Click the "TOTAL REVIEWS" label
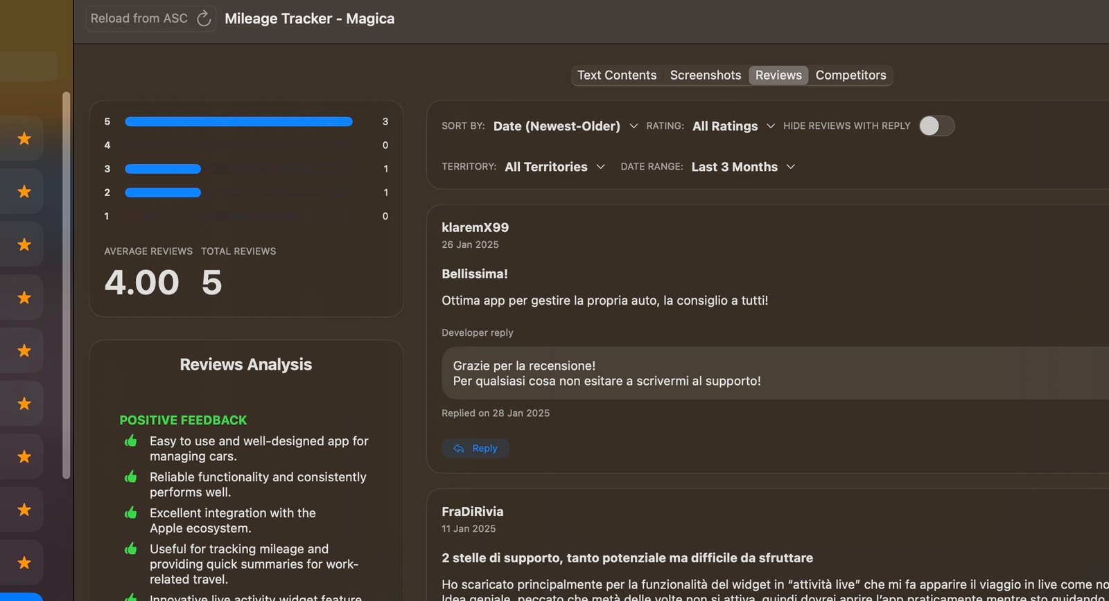The height and width of the screenshot is (601, 1109). pyautogui.click(x=238, y=251)
